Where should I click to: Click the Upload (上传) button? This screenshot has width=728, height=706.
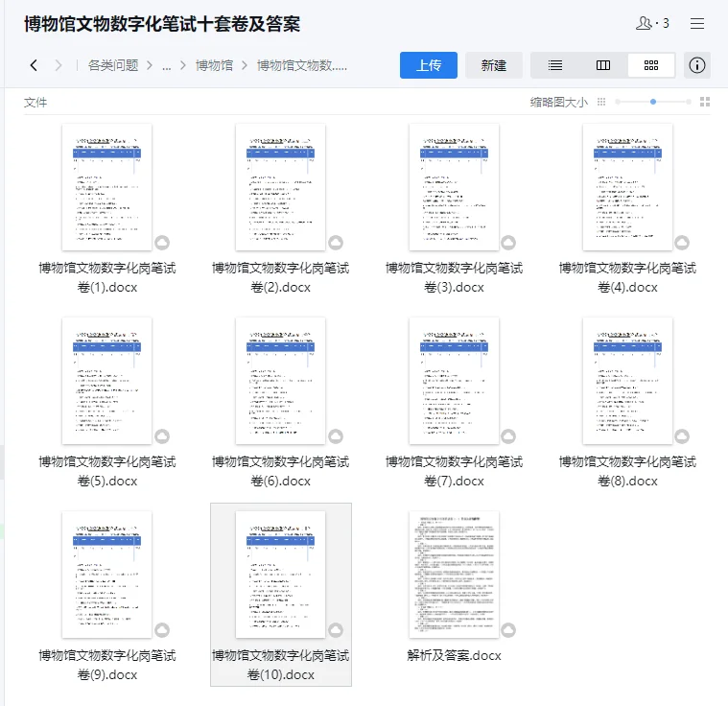(x=429, y=65)
